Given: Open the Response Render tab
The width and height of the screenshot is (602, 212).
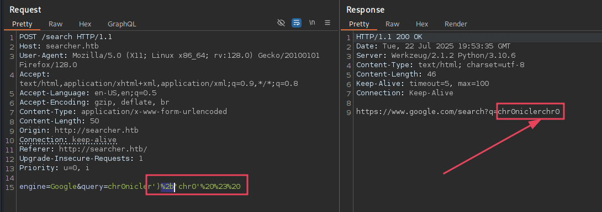Looking at the screenshot, I should pyautogui.click(x=456, y=24).
